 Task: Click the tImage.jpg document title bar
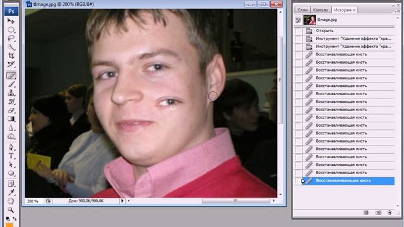[x=134, y=4]
